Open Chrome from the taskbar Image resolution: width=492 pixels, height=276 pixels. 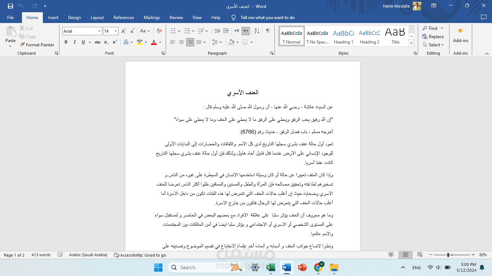click(318, 267)
